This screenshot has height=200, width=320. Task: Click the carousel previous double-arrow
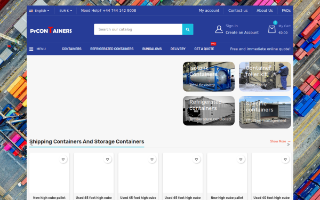pos(31,145)
